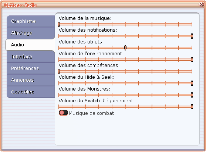Open the Interface settings tab
Viewport: 206px width, 152px height.
pos(31,57)
